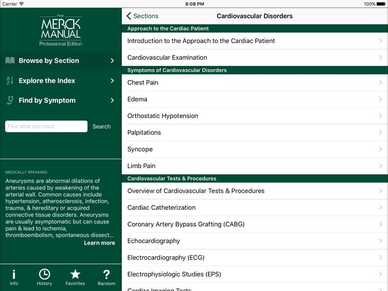Image resolution: width=388 pixels, height=291 pixels.
Task: Open Electrocardiography (ECG) topic
Action: pyautogui.click(x=254, y=257)
